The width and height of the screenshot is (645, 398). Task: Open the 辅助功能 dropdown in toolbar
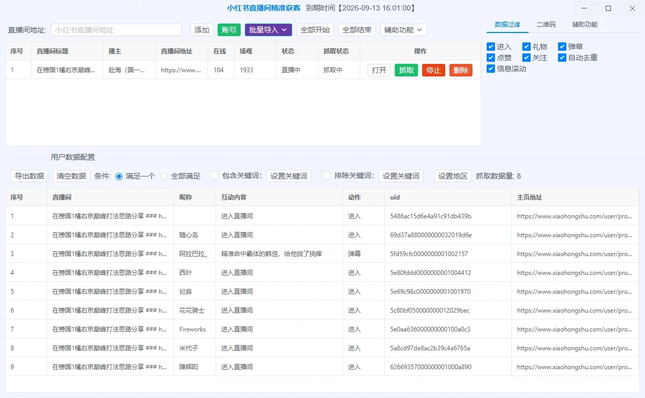coord(404,30)
